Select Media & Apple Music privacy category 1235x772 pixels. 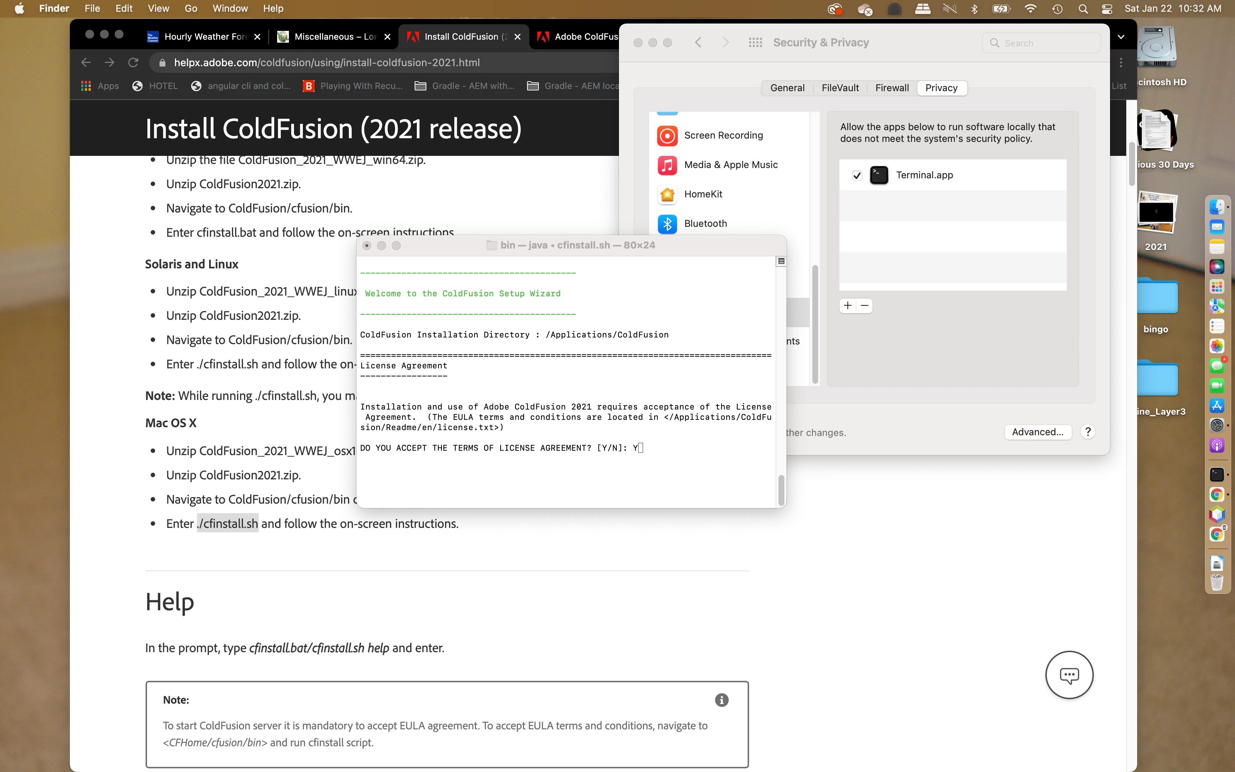(730, 165)
